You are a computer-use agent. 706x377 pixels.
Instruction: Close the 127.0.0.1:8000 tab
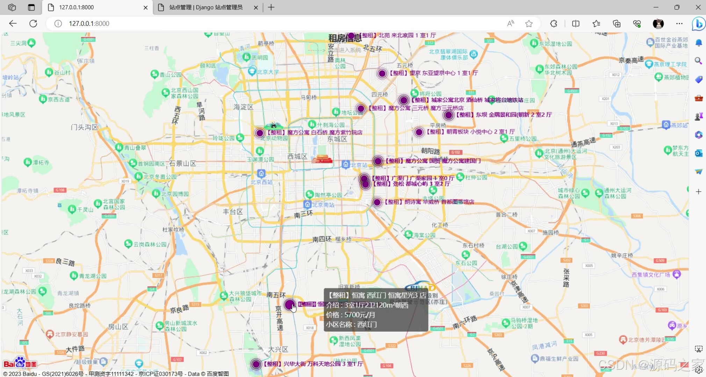pyautogui.click(x=146, y=7)
